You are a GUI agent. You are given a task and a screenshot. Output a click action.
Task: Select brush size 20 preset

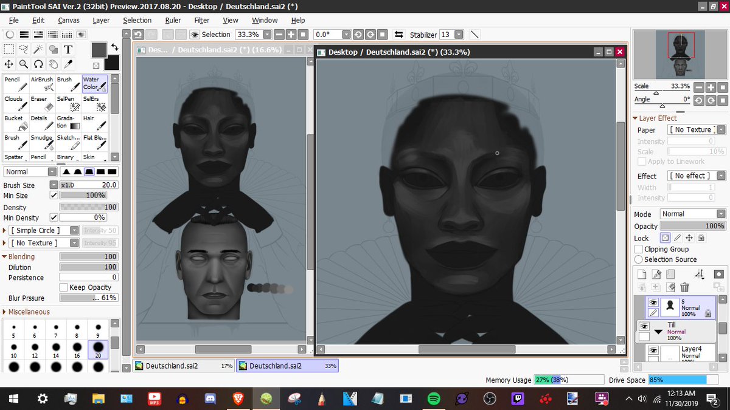click(98, 349)
